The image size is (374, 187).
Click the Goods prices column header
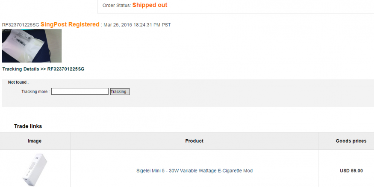click(351, 141)
